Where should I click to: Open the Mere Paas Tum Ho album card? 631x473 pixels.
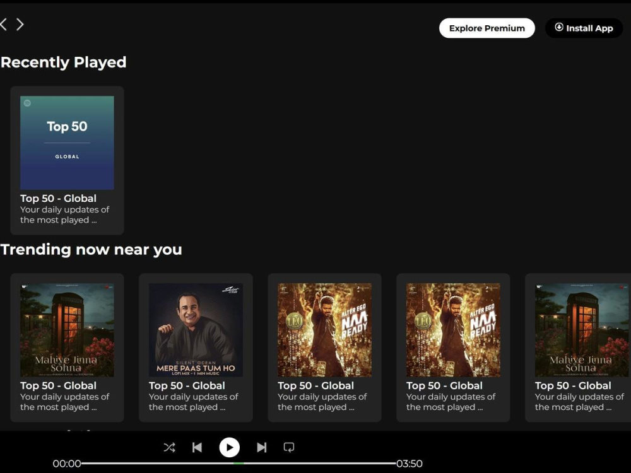click(x=196, y=347)
